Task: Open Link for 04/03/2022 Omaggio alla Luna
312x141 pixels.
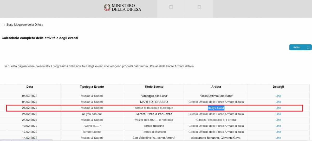Action: pyautogui.click(x=278, y=96)
